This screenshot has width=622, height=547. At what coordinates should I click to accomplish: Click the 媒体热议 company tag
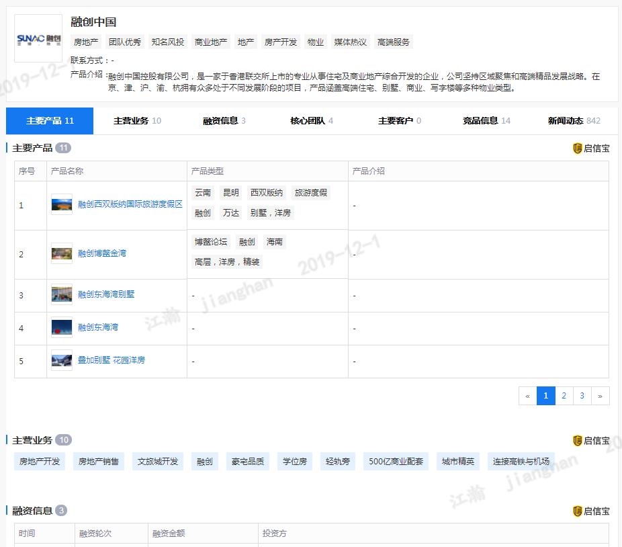point(350,42)
